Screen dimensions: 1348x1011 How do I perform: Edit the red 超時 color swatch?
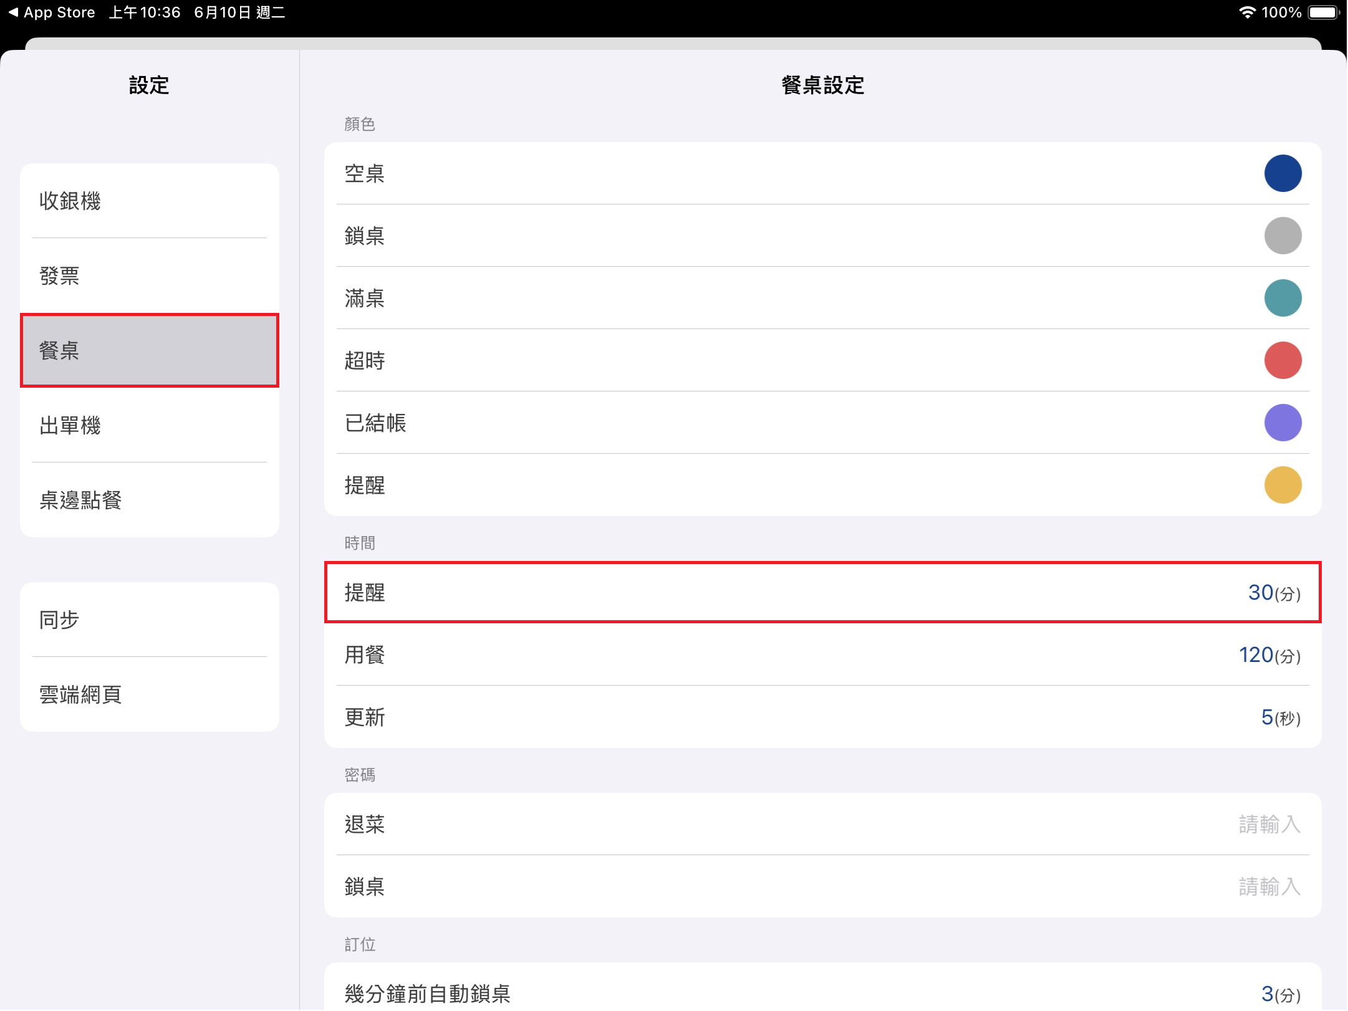pos(1282,360)
